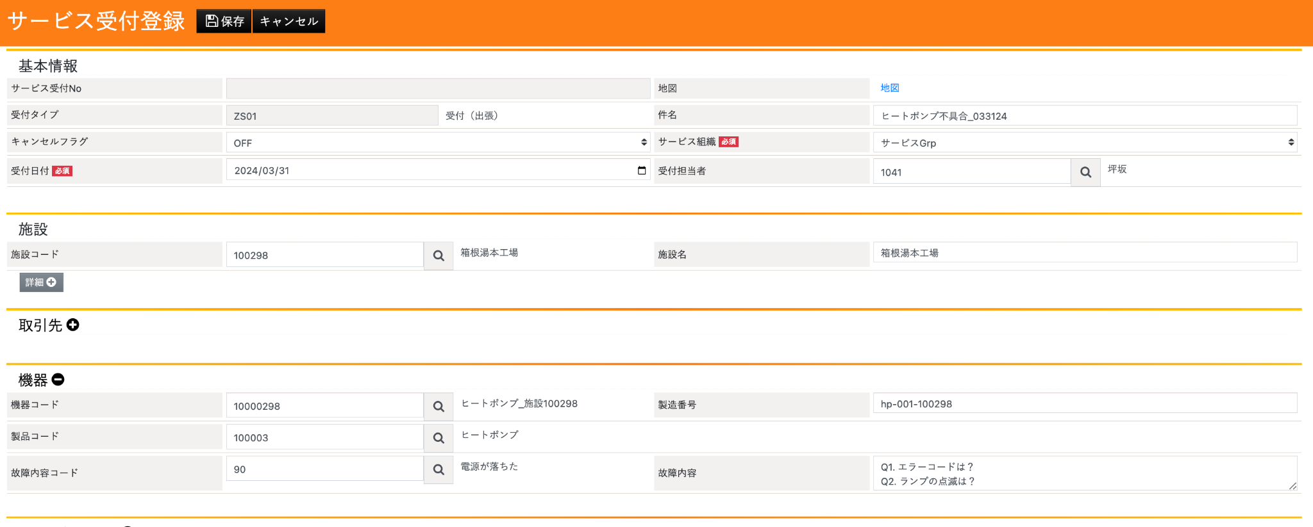The width and height of the screenshot is (1313, 527).
Task: Open the 地図 map link
Action: [x=889, y=88]
